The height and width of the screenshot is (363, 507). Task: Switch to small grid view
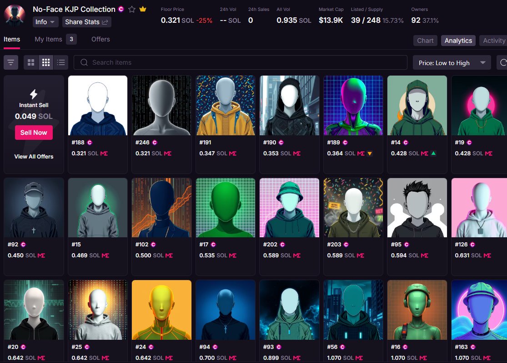tap(46, 62)
